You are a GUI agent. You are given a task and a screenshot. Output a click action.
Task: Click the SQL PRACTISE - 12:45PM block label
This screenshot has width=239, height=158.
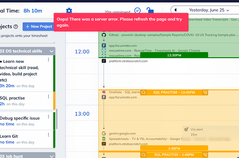click(174, 92)
